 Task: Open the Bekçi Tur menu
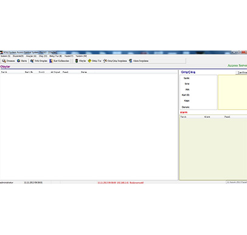pyautogui.click(x=56, y=56)
